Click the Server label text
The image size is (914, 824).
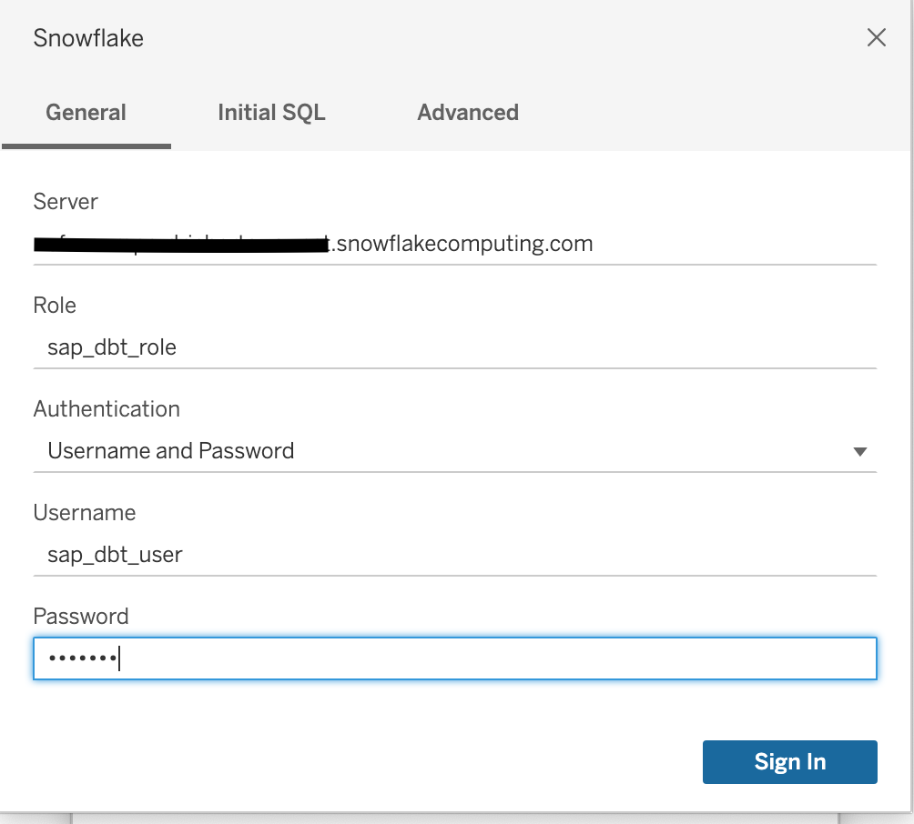tap(65, 201)
